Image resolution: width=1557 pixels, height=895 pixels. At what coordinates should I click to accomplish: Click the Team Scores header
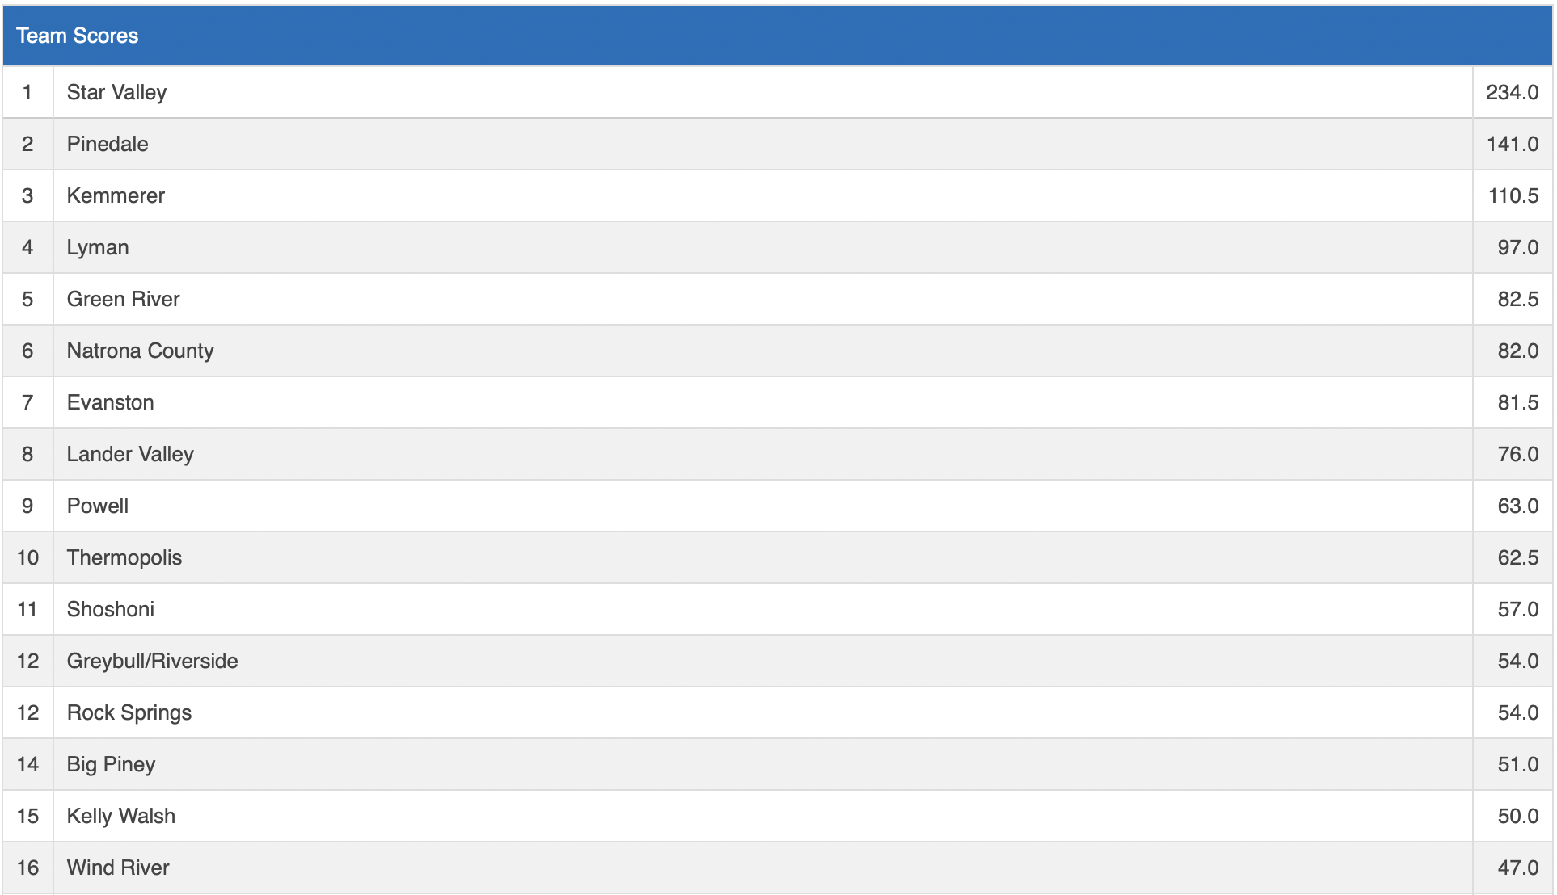click(78, 36)
